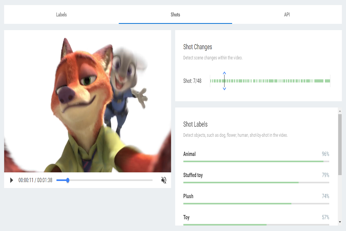Click the video frame thumbnail
This screenshot has width=346, height=231.
click(x=88, y=101)
